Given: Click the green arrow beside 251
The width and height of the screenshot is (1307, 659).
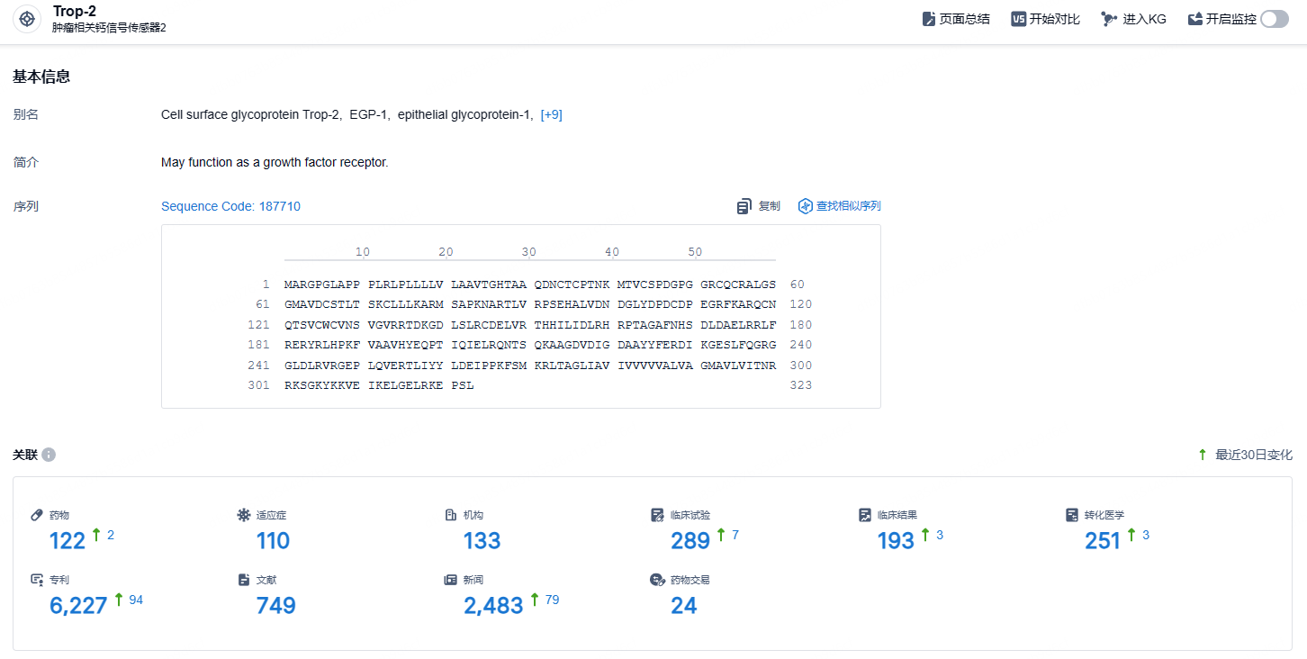Looking at the screenshot, I should point(1132,535).
